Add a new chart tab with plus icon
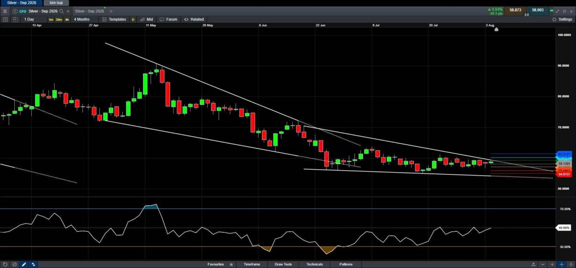Image resolution: width=576 pixels, height=268 pixels. 111,11
